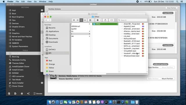Toggle the badge next to Kexts Installer
Viewport: 186px width, 105px height.
42,83
